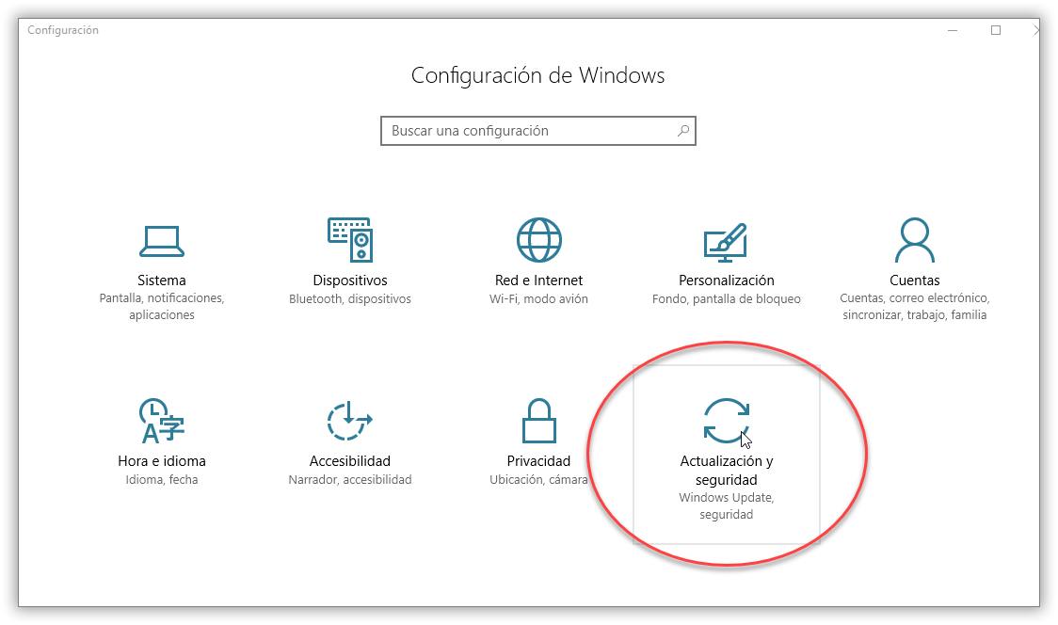Click the text 'Pantalla, notificaciones, aplicaciones'
The width and height of the screenshot is (1058, 625).
(x=162, y=307)
